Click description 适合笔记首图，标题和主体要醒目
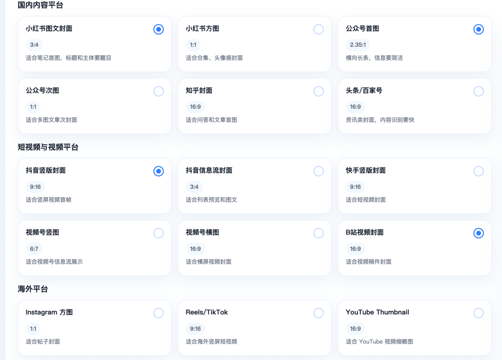 [x=68, y=58]
